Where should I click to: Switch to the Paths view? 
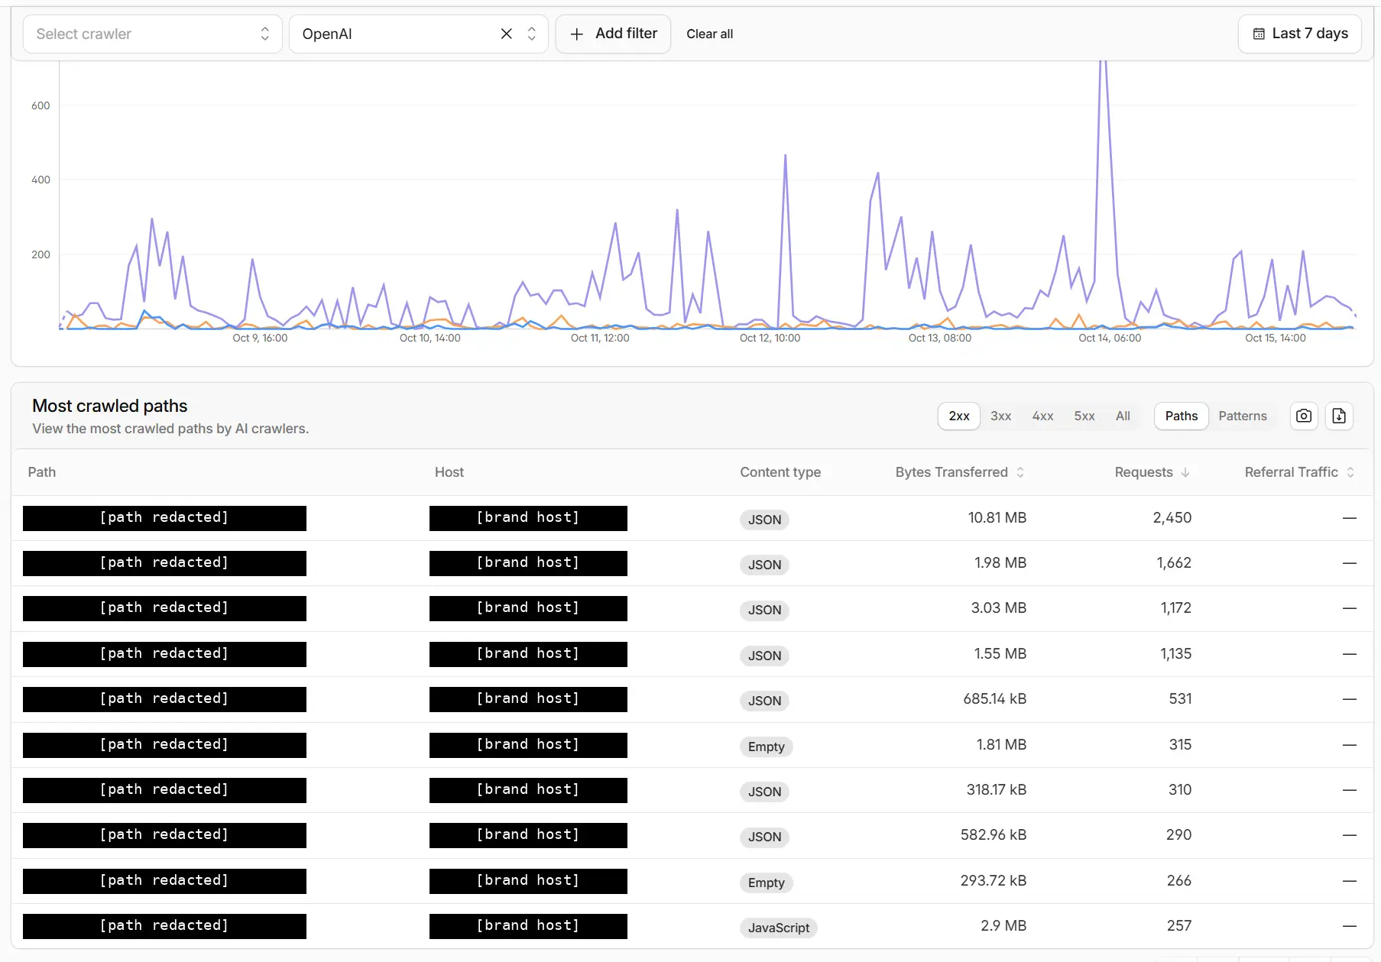click(1181, 416)
